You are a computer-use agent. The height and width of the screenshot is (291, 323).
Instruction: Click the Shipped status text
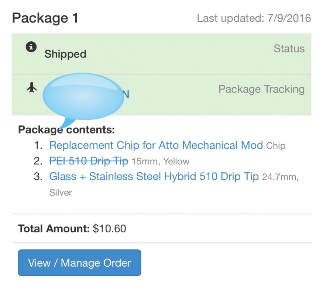tap(65, 54)
